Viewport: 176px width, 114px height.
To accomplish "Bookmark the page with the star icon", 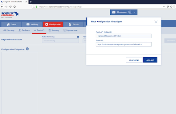I will coord(171,7).
